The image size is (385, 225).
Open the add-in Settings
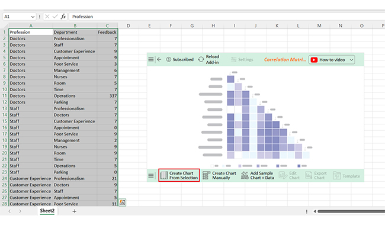(x=242, y=59)
